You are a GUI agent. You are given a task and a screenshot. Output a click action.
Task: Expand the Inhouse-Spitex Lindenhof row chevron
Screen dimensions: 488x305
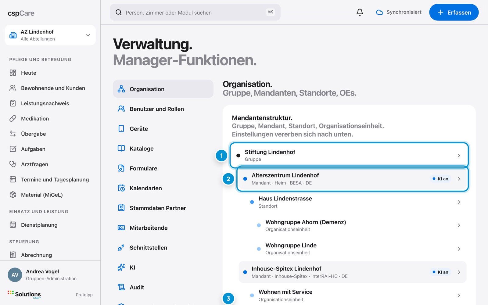459,272
